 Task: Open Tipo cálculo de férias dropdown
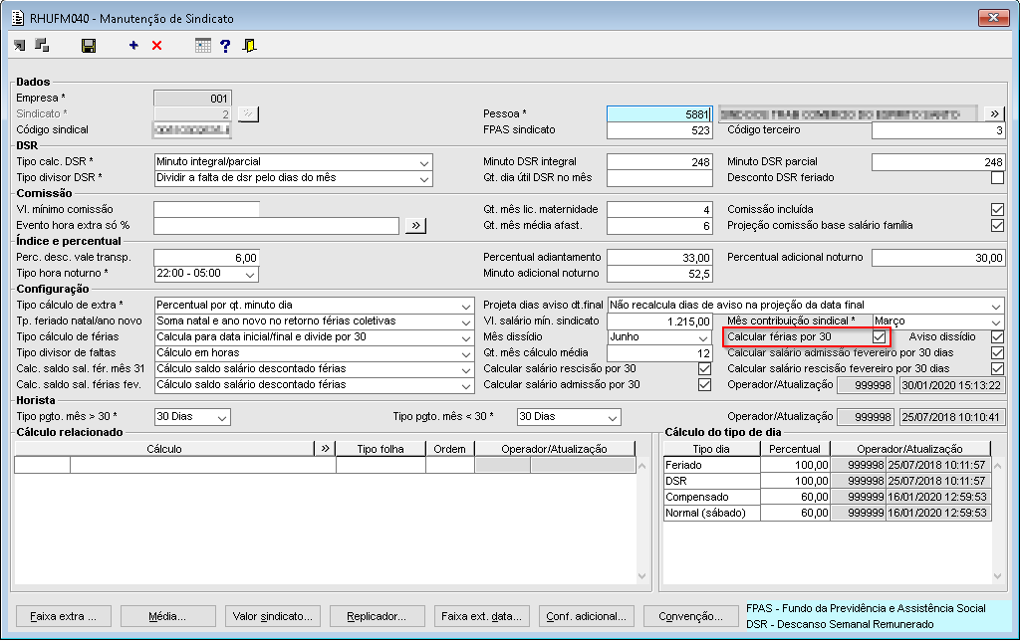[466, 337]
